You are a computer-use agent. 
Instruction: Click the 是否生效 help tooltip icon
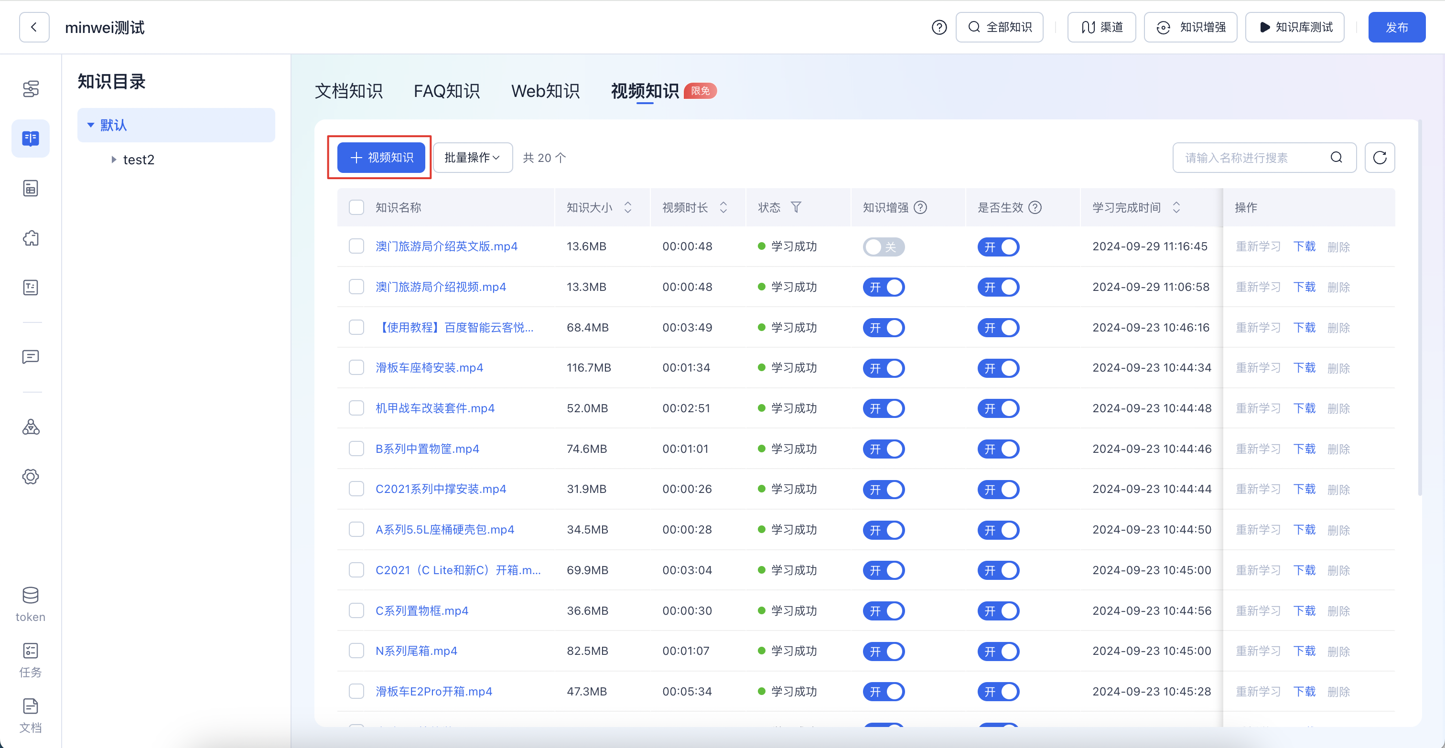pos(1035,207)
